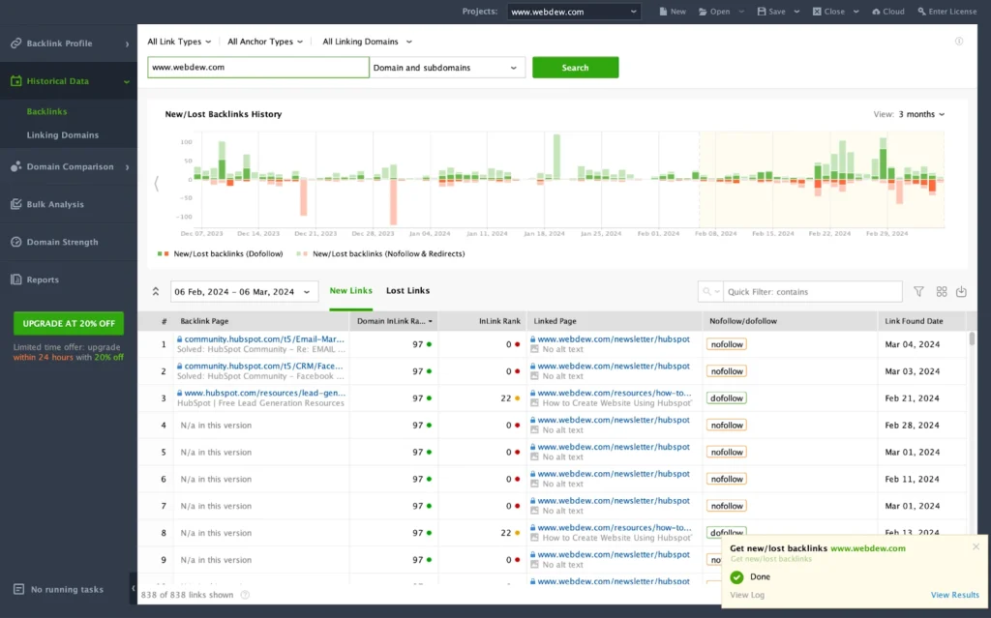Screen dimensions: 991x618
Task: Click the green Search button
Action: click(x=575, y=67)
